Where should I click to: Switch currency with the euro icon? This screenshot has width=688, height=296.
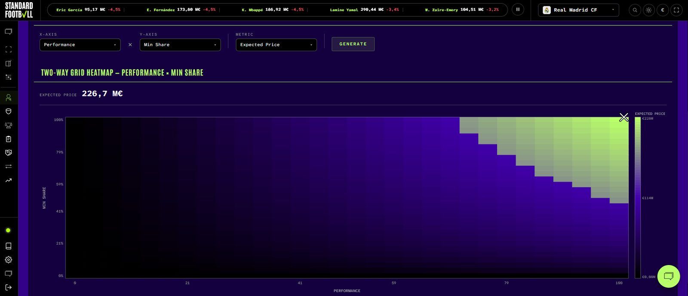663,10
